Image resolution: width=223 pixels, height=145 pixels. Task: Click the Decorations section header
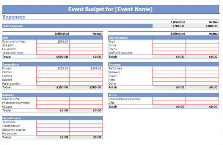(x=52, y=65)
